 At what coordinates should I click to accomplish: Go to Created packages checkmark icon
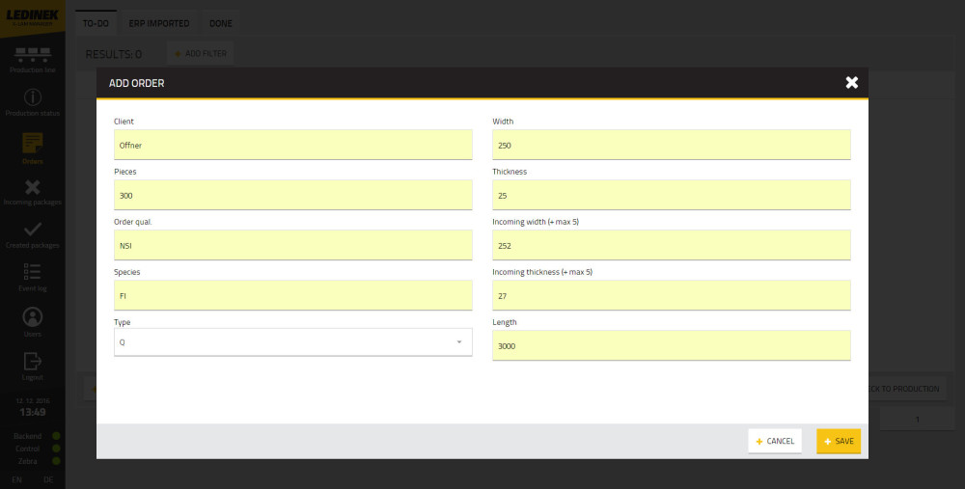tap(33, 230)
